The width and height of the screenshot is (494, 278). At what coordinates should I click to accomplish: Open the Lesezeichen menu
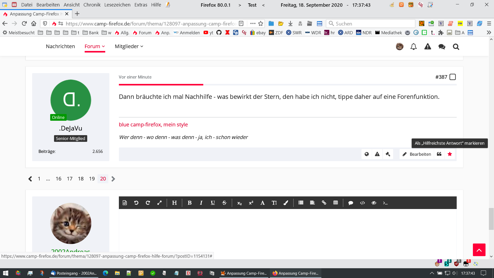point(117,5)
